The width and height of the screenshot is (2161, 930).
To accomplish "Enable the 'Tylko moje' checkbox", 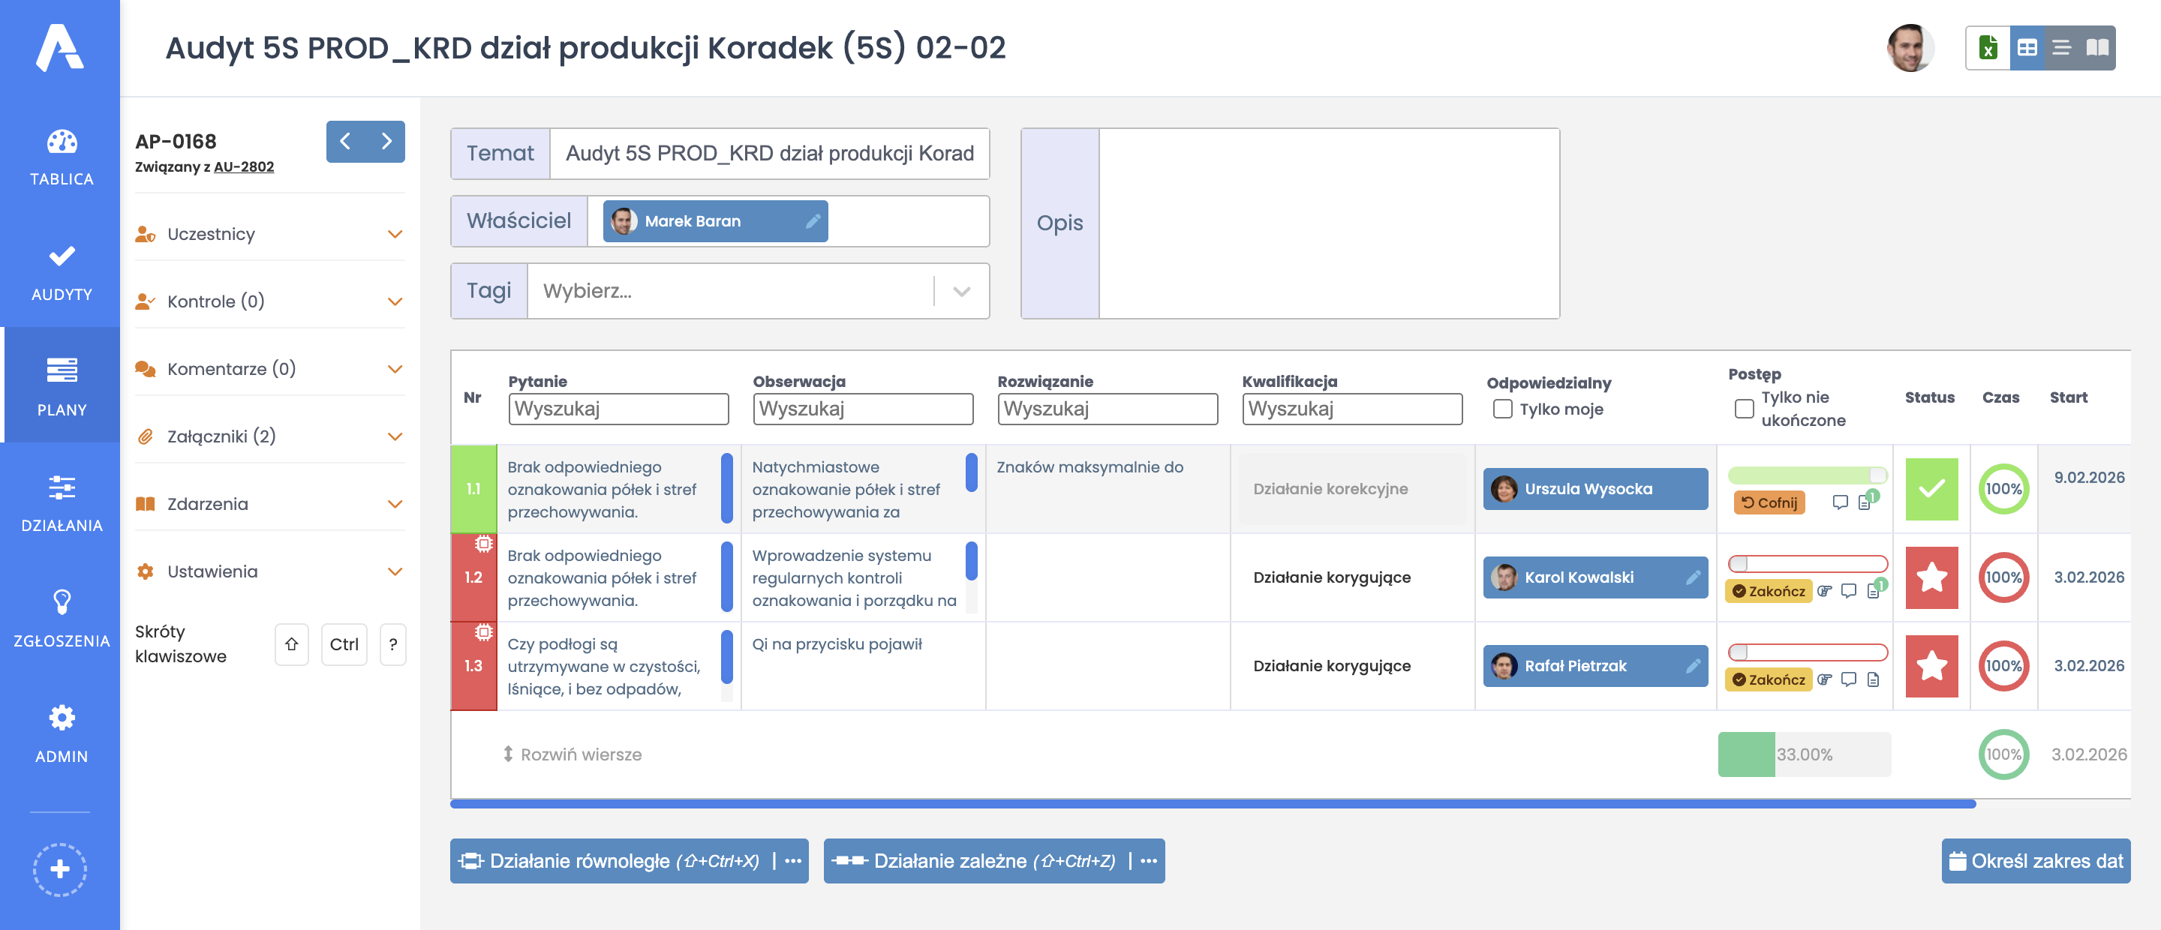I will click(1502, 409).
